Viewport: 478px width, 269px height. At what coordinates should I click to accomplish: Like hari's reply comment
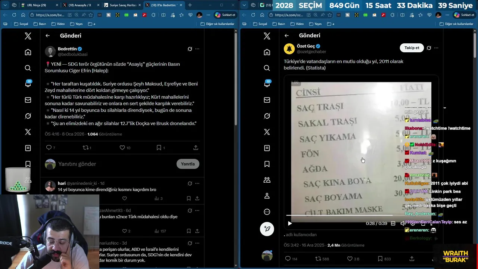[x=125, y=198]
